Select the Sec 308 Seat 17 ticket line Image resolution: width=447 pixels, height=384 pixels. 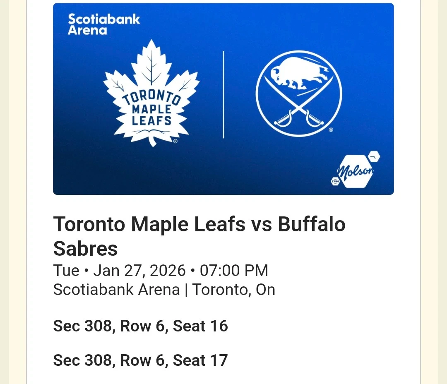point(140,360)
